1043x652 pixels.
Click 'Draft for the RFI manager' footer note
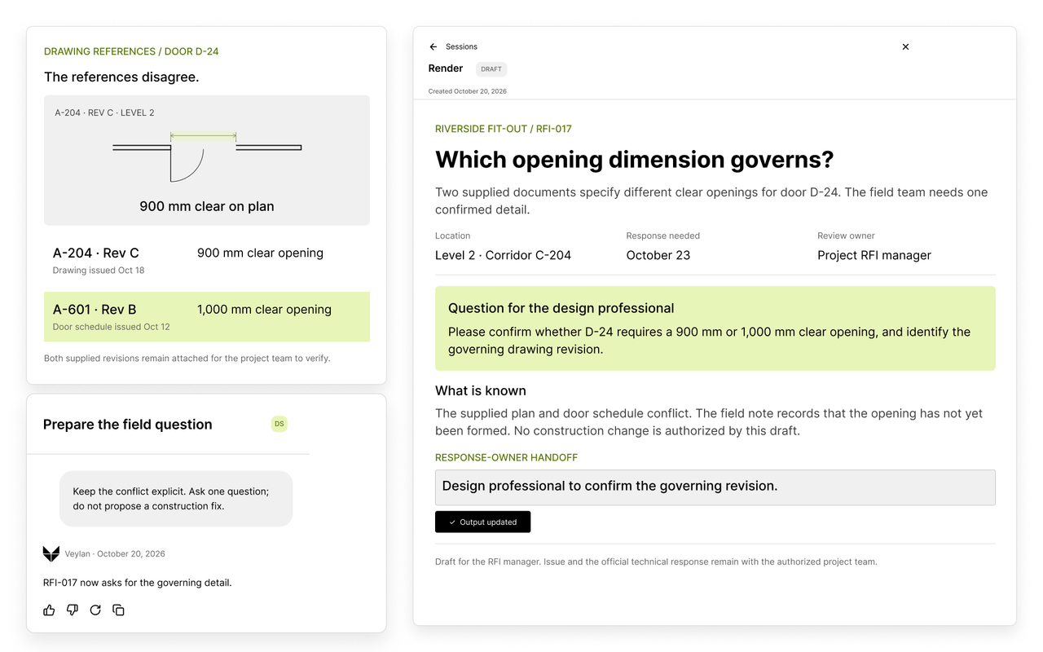coord(656,562)
